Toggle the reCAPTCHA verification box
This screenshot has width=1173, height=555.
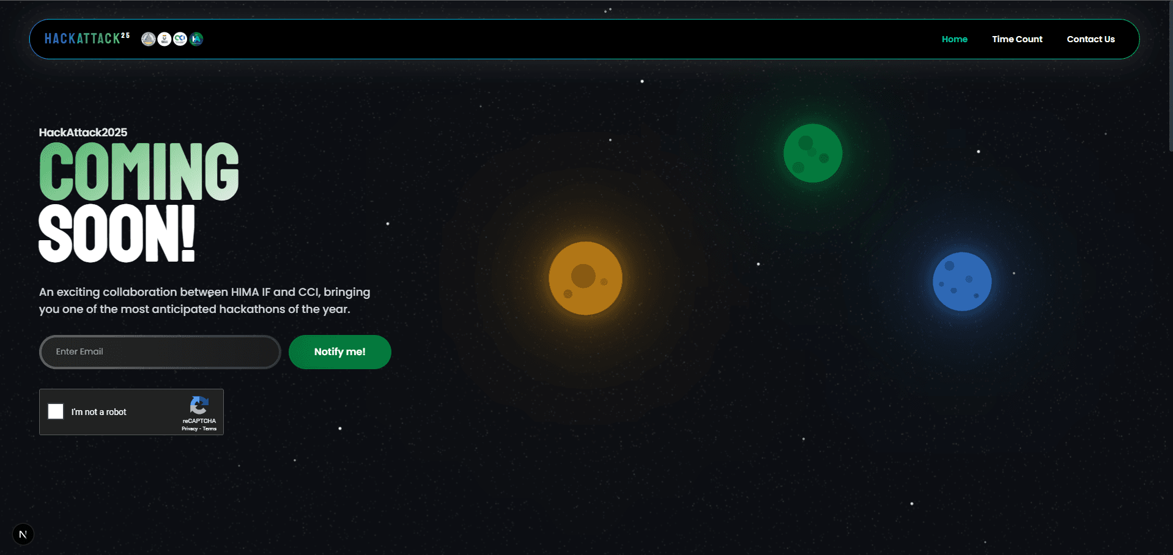[56, 411]
